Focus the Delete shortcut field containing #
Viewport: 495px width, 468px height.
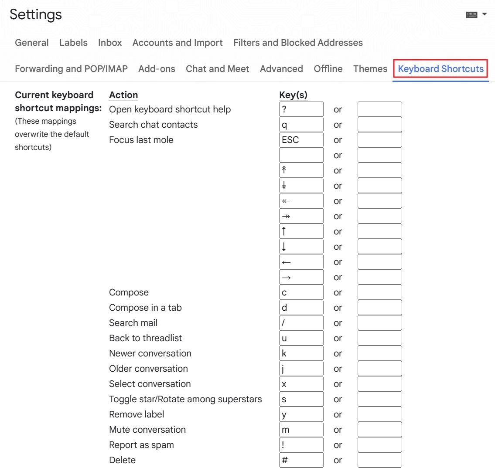pos(301,460)
